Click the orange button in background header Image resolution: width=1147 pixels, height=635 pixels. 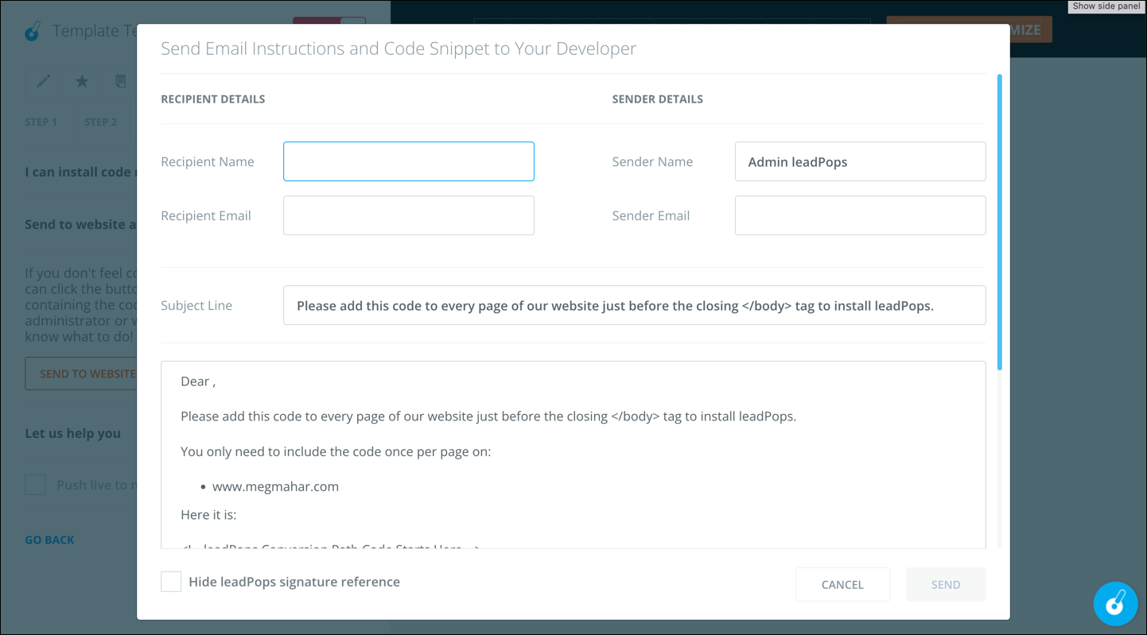tap(1031, 30)
